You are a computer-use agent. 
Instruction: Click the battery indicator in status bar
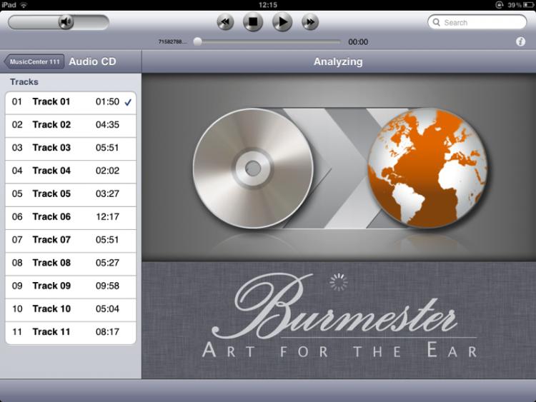point(528,5)
